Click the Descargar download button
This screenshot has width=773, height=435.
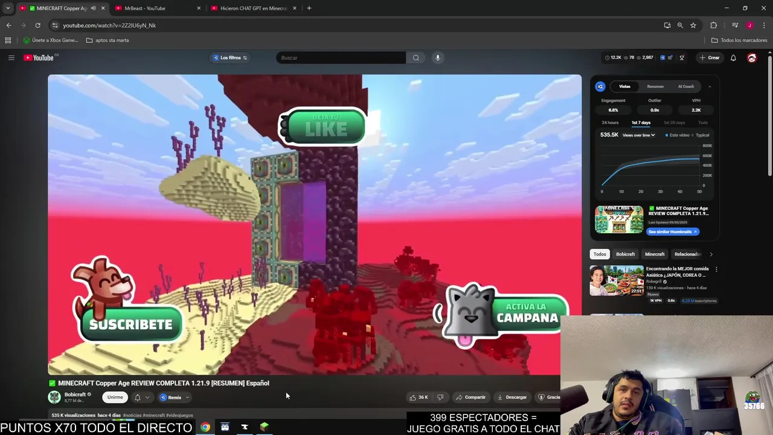512,397
